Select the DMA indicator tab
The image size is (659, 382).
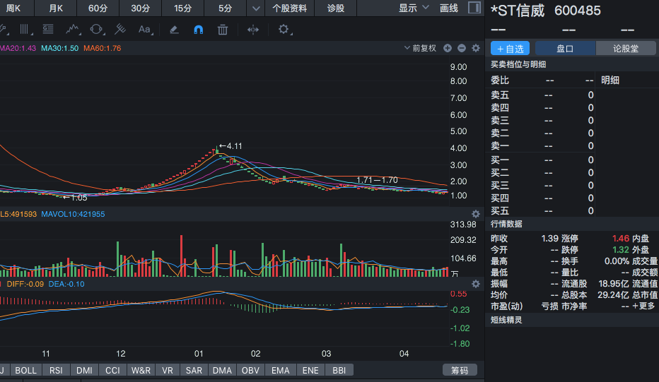(222, 370)
